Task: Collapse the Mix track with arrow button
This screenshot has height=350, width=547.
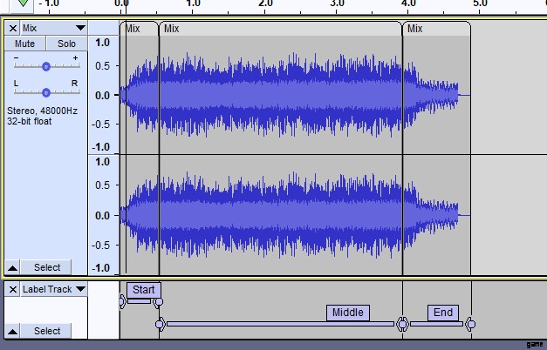Action: point(13,267)
